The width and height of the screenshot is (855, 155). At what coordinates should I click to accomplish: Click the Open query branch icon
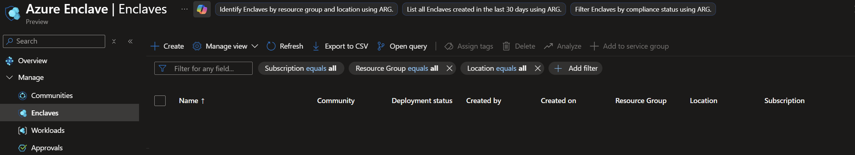[381, 46]
